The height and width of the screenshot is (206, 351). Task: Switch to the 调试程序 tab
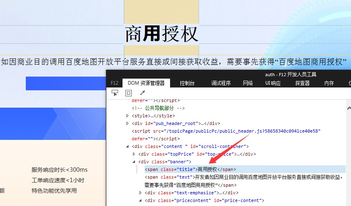point(221,83)
